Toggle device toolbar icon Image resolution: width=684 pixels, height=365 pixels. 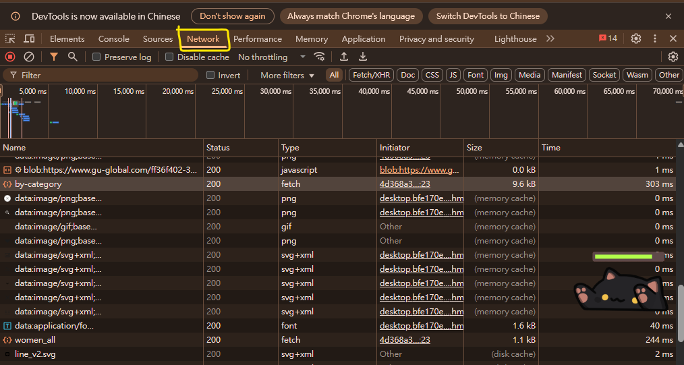(x=29, y=39)
